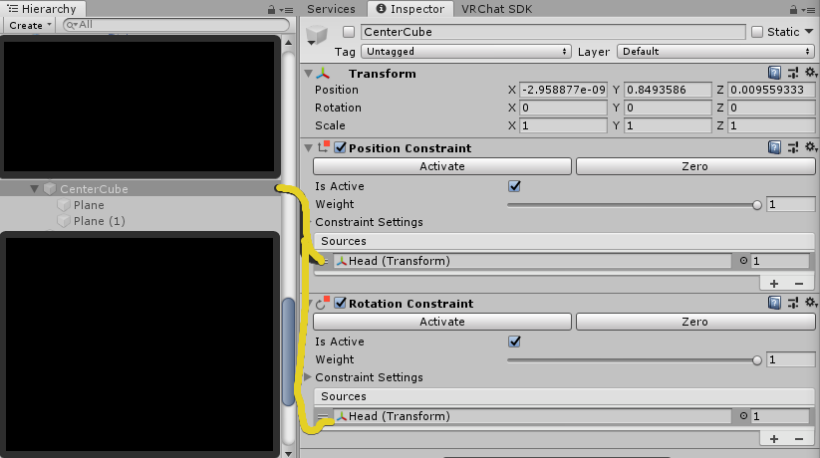The image size is (820, 458).
Task: Open Rotation Constraint preset selector icon
Action: pyautogui.click(x=793, y=303)
